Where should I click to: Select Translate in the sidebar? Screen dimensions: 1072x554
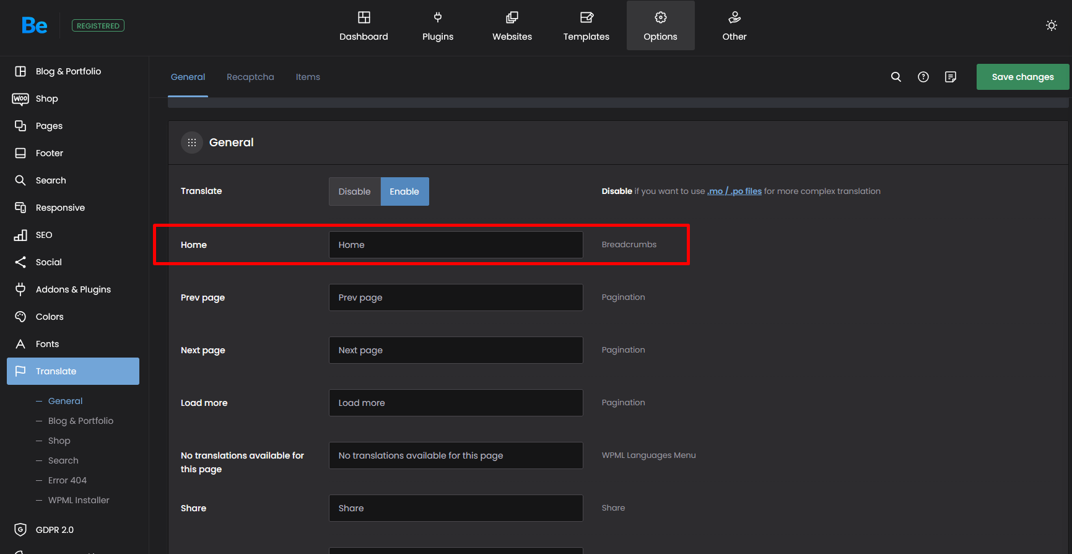coord(73,371)
